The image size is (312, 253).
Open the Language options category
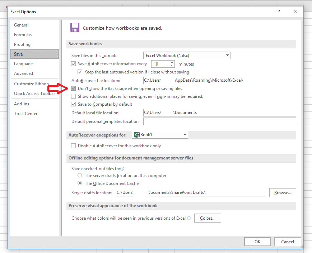pyautogui.click(x=34, y=64)
